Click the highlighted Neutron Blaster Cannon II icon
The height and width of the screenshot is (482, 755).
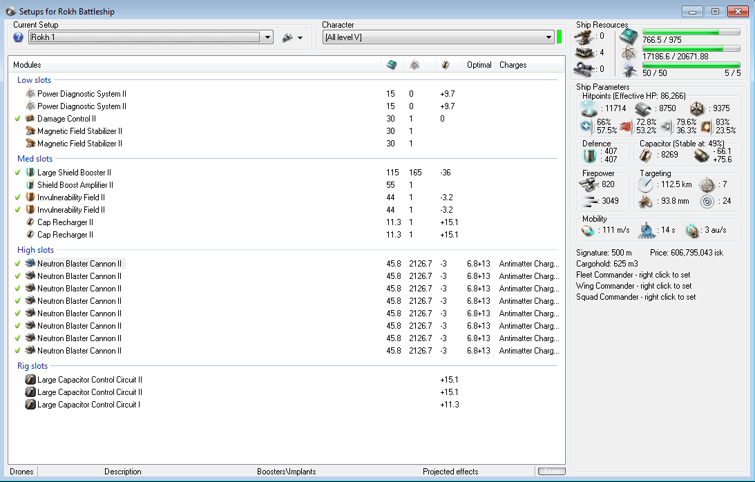point(30,263)
